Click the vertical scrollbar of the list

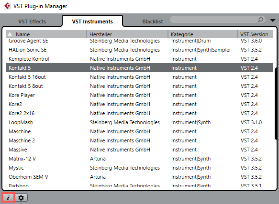[276, 104]
